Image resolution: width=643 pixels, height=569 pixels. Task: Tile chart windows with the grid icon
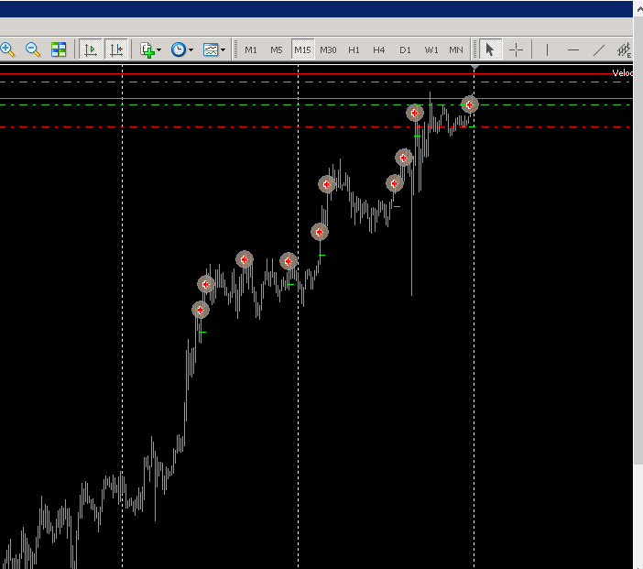[x=59, y=49]
